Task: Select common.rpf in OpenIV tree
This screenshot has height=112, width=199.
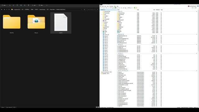Action: pyautogui.click(x=106, y=35)
